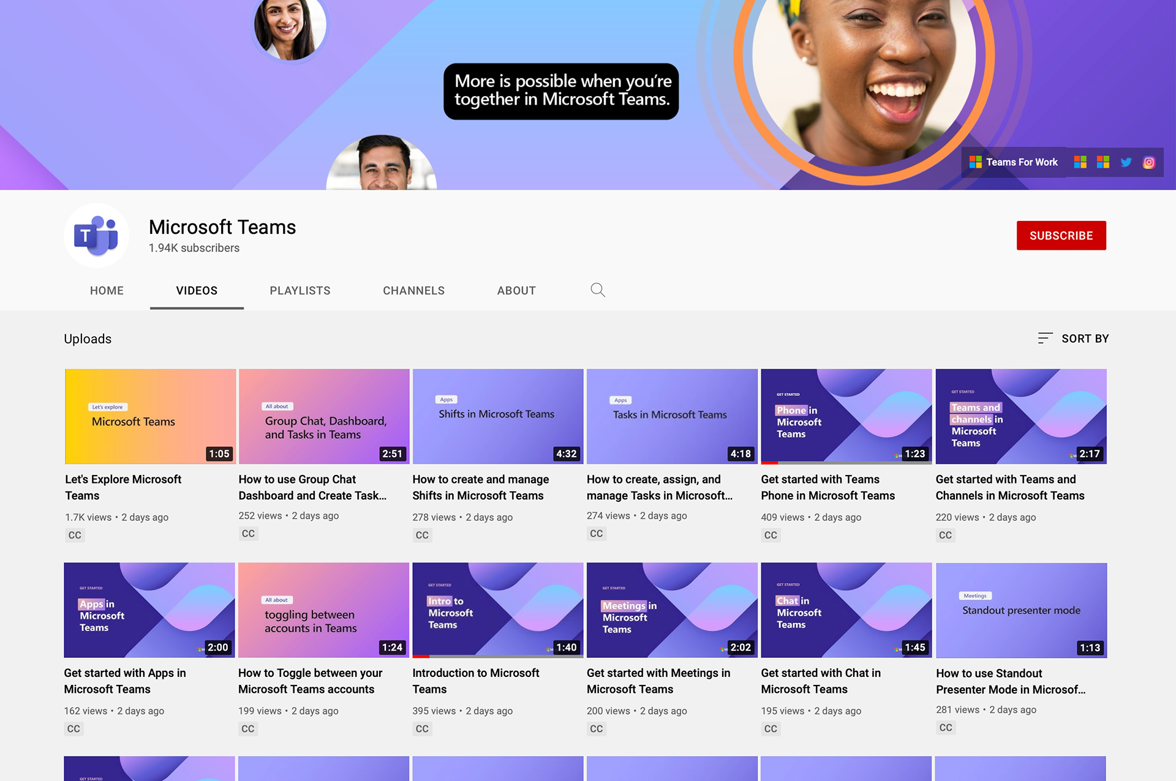This screenshot has width=1176, height=781.
Task: Open the Instagram link in the banner
Action: [x=1149, y=162]
